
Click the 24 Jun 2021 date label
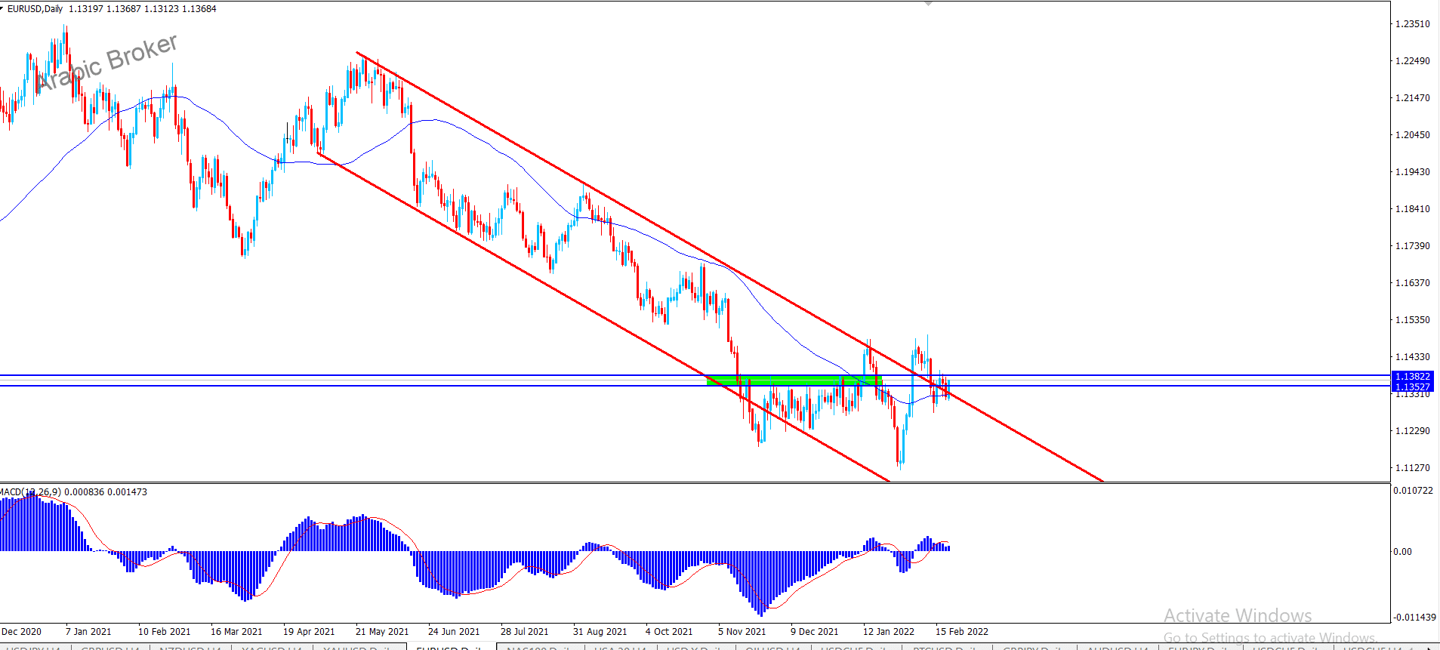click(x=454, y=632)
